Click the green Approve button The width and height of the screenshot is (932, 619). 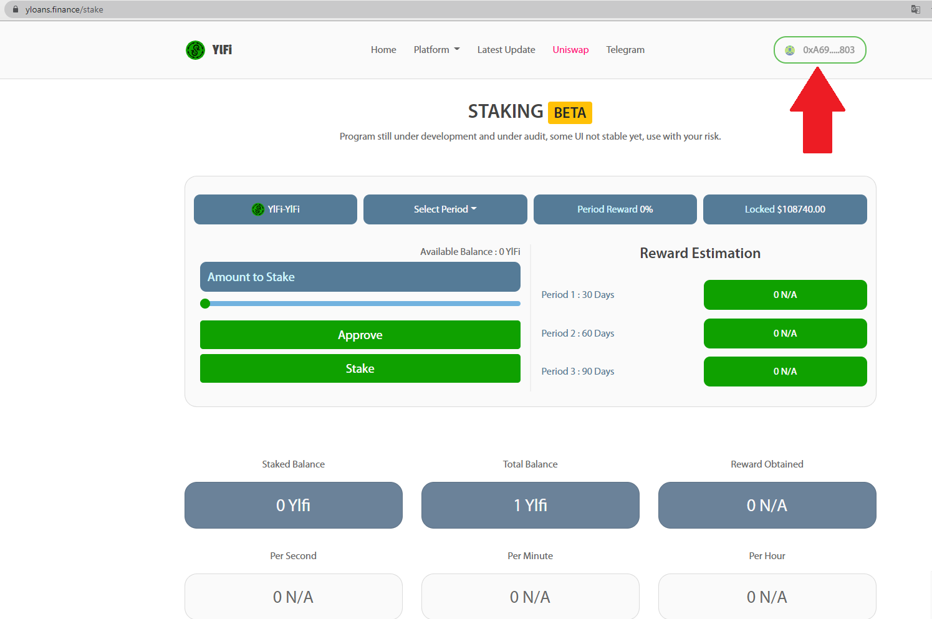coord(360,335)
